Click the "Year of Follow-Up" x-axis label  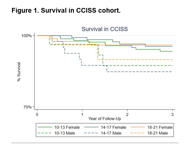click(x=105, y=119)
